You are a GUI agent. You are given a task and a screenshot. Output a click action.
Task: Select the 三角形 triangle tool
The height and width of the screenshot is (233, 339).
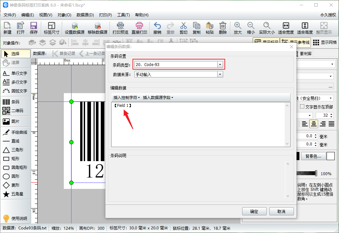(x=16, y=150)
